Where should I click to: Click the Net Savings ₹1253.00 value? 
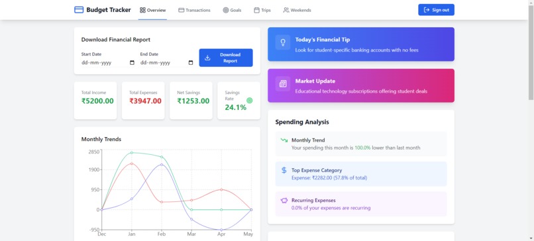click(193, 101)
